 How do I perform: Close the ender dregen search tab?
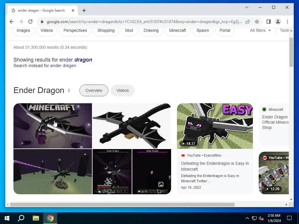point(73,10)
